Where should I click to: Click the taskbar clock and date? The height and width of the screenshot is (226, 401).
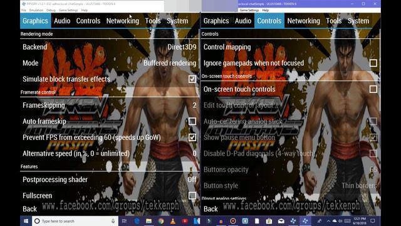click(x=360, y=221)
